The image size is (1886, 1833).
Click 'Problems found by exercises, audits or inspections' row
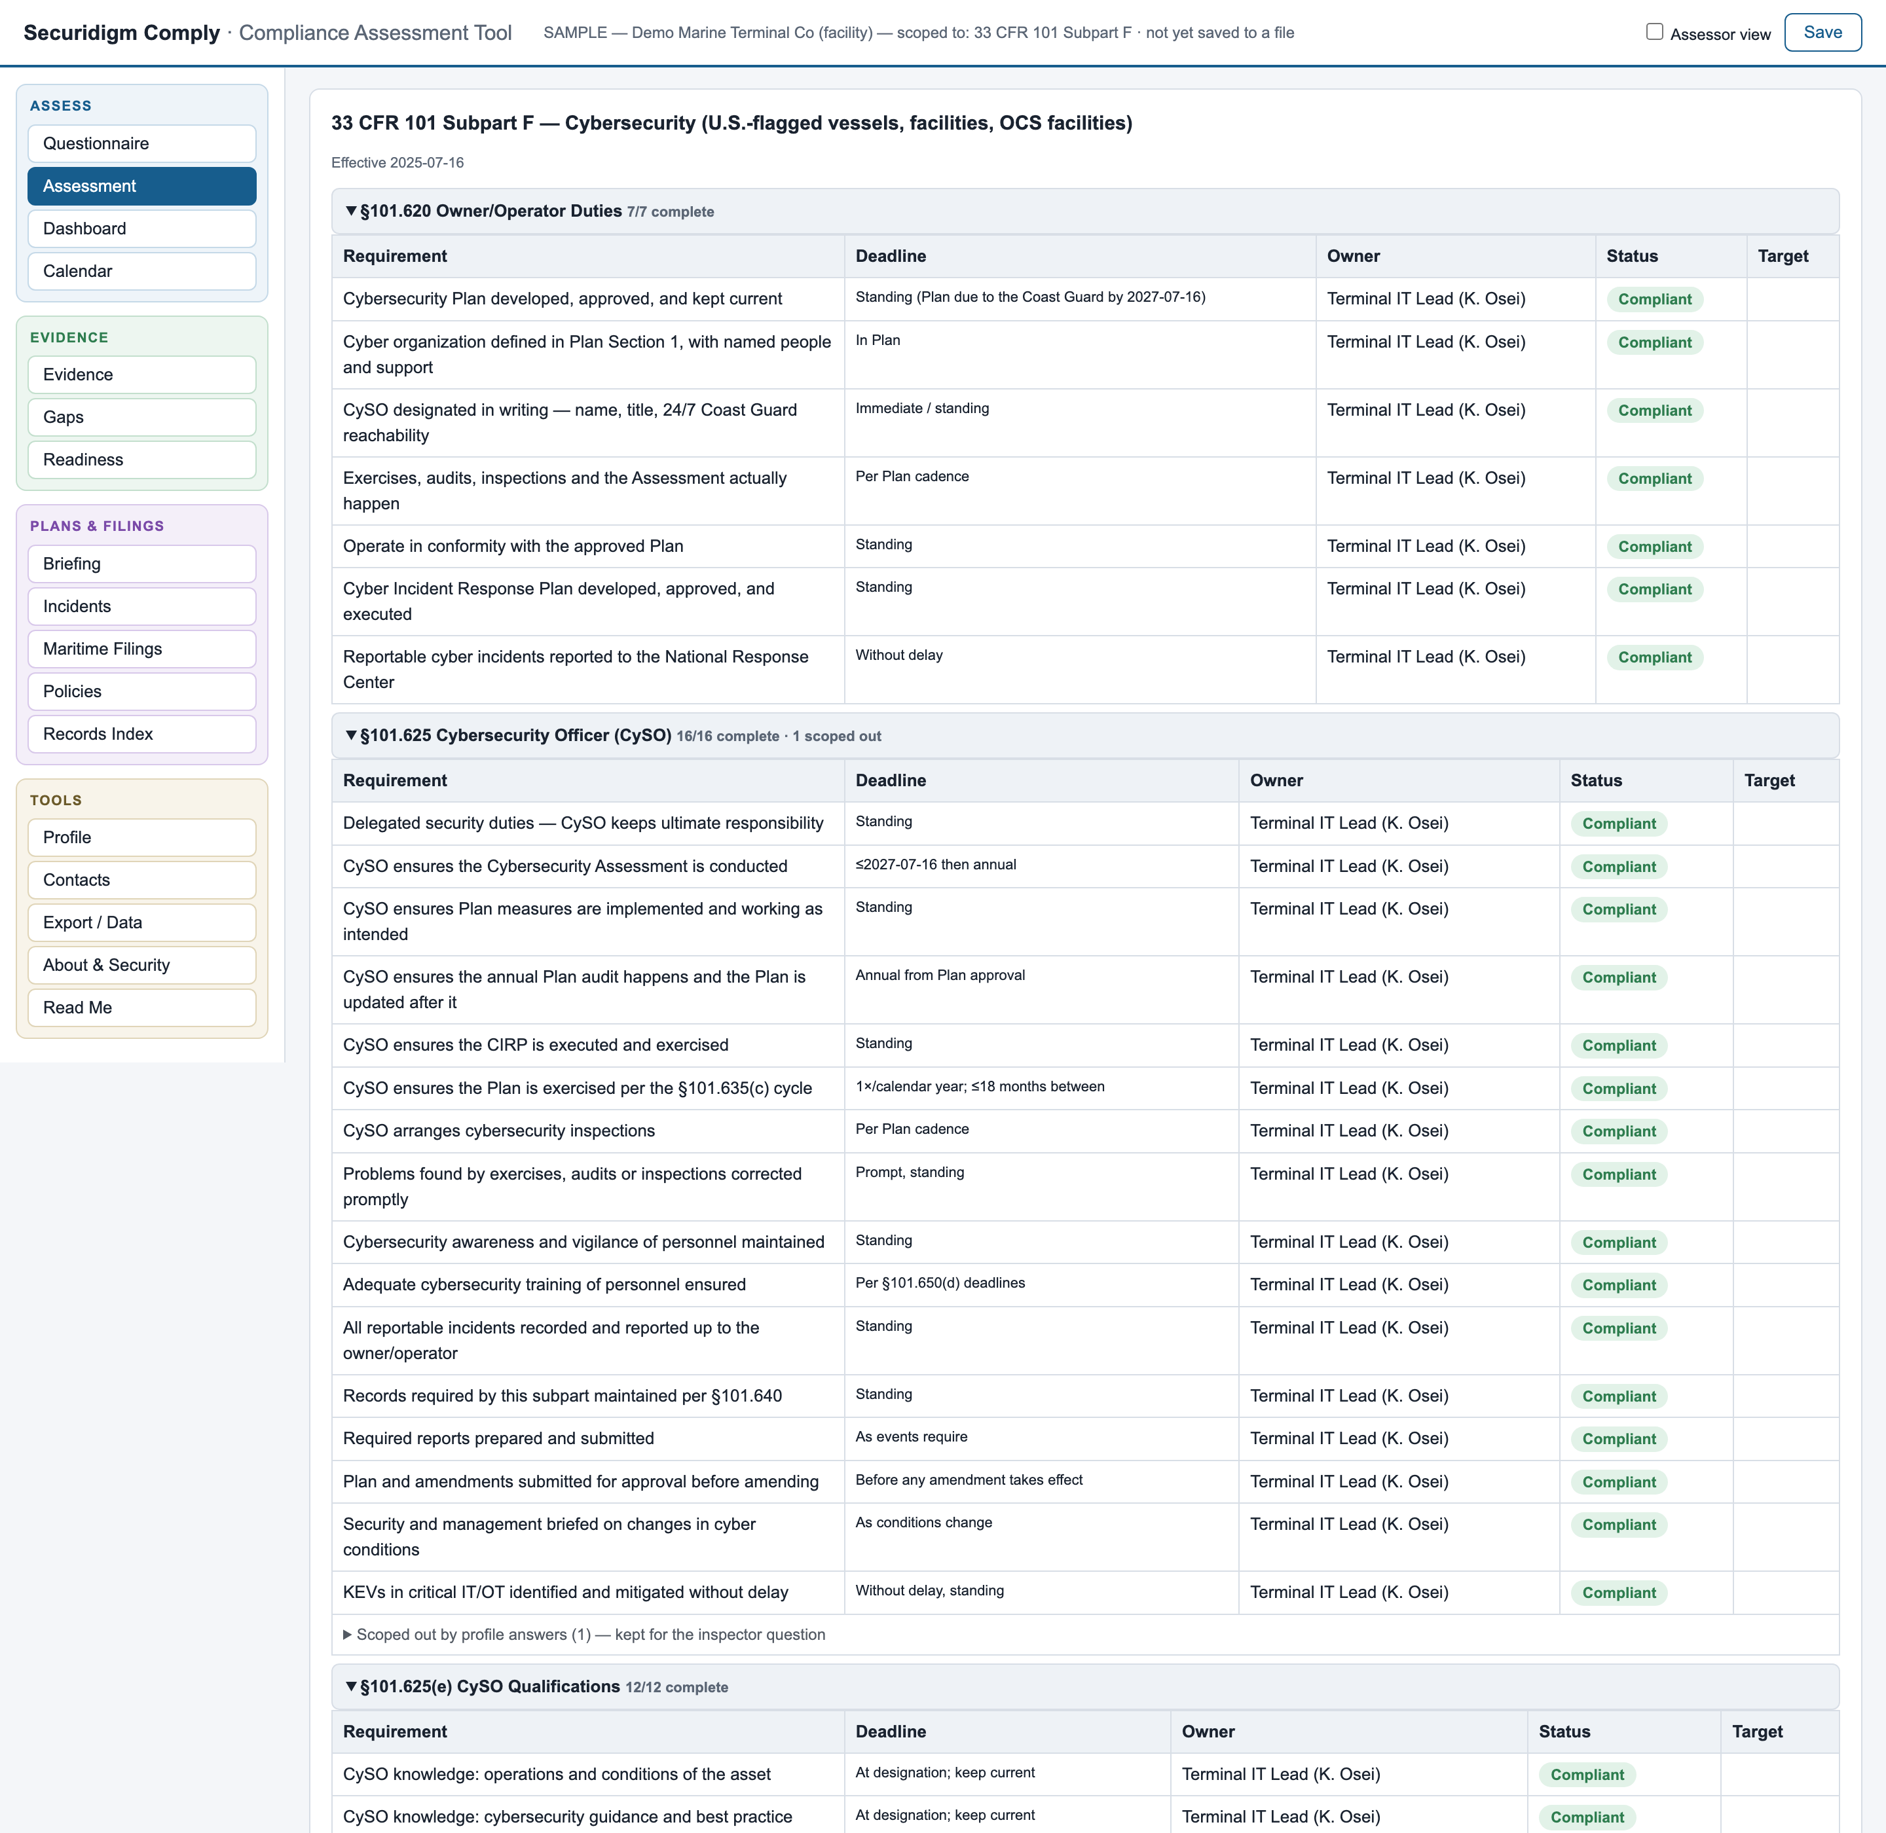tap(572, 1186)
